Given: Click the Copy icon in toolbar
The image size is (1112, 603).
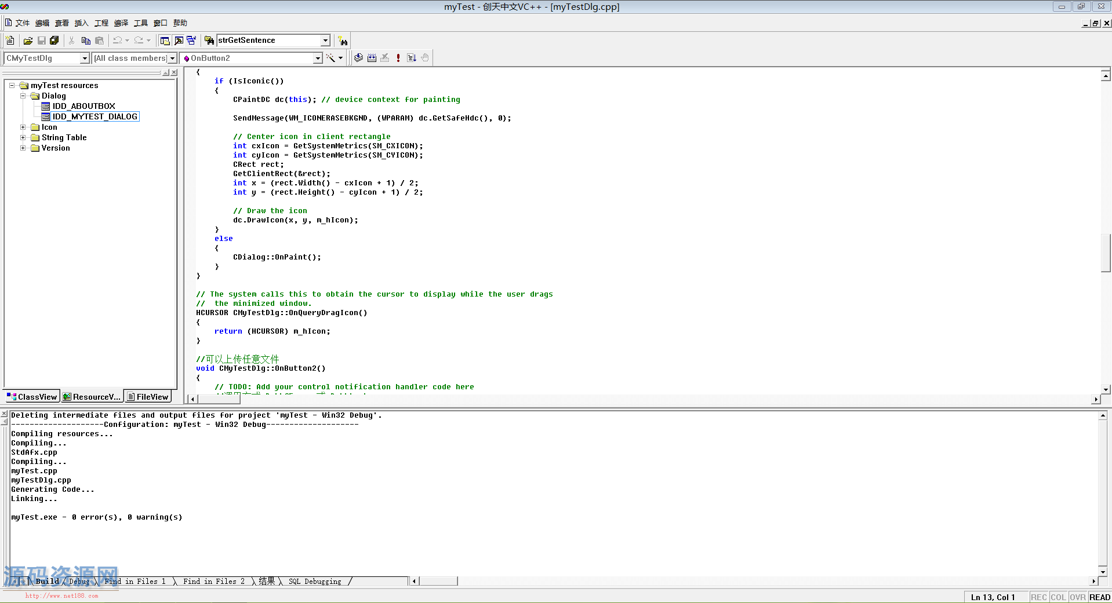Looking at the screenshot, I should pos(86,41).
